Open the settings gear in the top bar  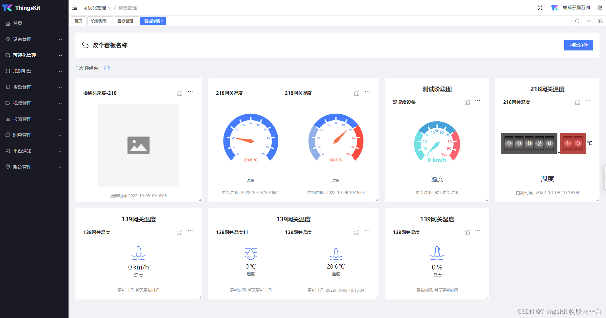[600, 7]
